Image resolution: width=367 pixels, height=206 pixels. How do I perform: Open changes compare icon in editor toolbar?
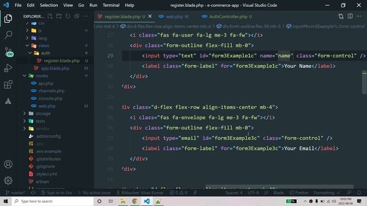click(x=341, y=16)
